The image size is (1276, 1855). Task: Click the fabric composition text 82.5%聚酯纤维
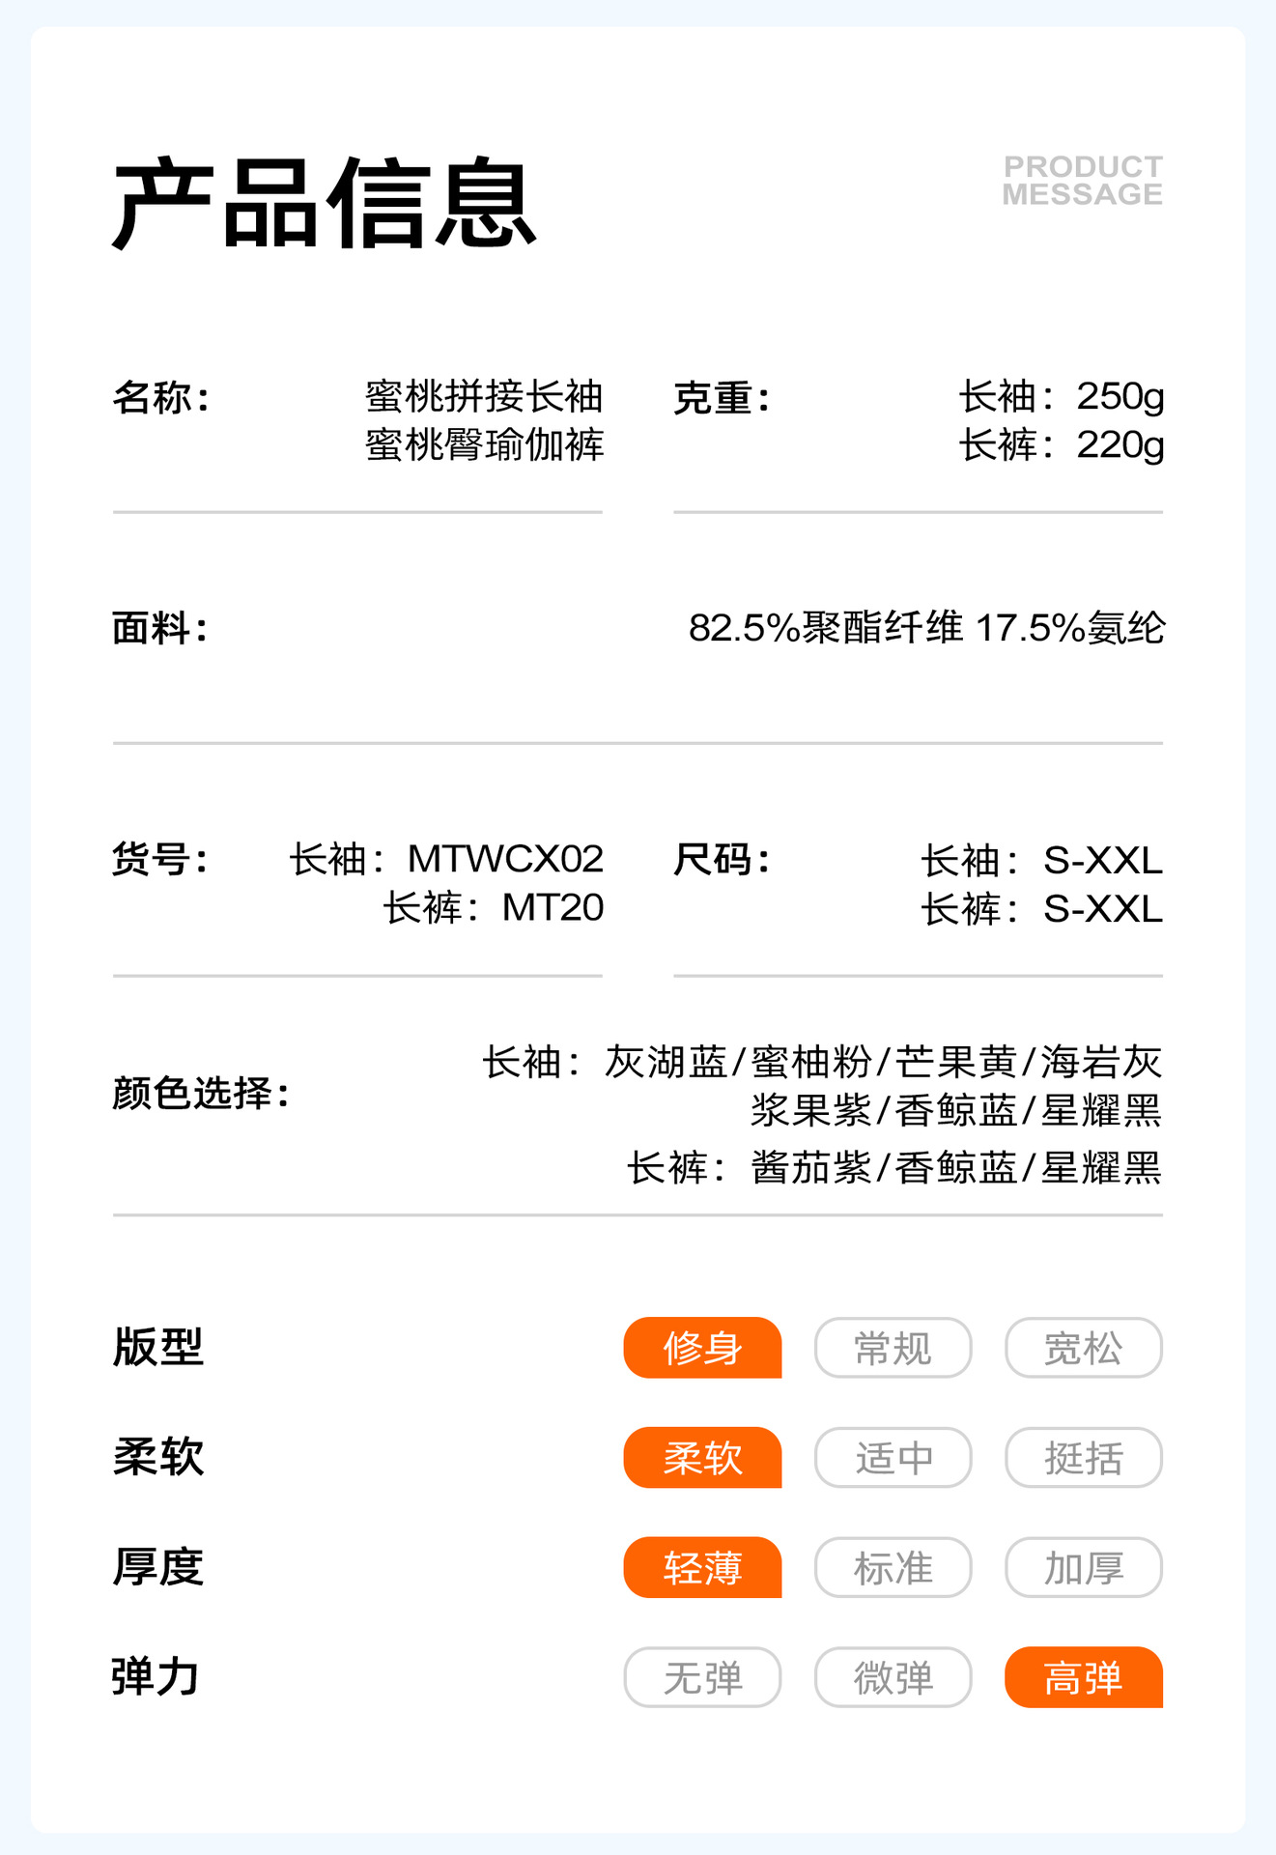click(x=825, y=628)
